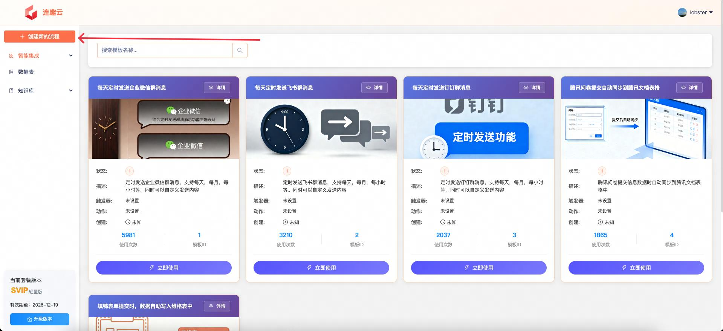Viewport: 723px width, 331px height.
Task: Click the 创建新的流程 button
Action: (40, 37)
